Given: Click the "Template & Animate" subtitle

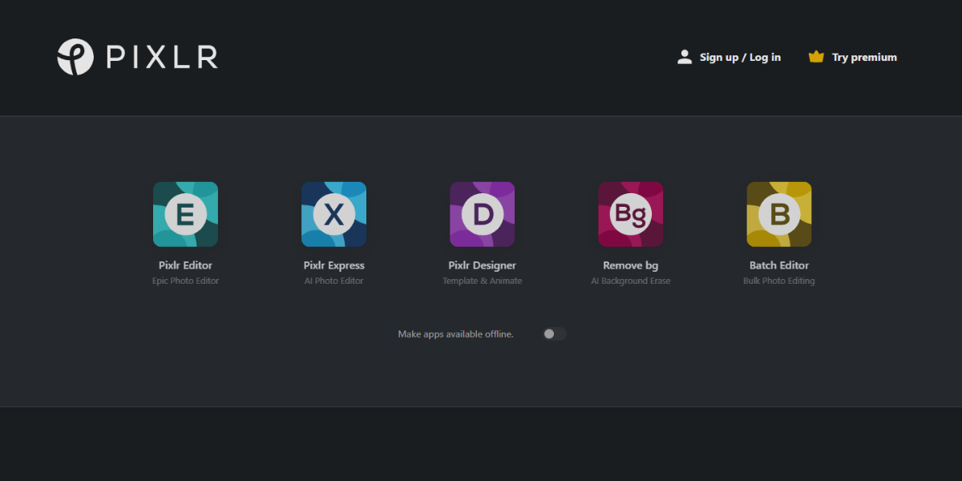Looking at the screenshot, I should 482,281.
